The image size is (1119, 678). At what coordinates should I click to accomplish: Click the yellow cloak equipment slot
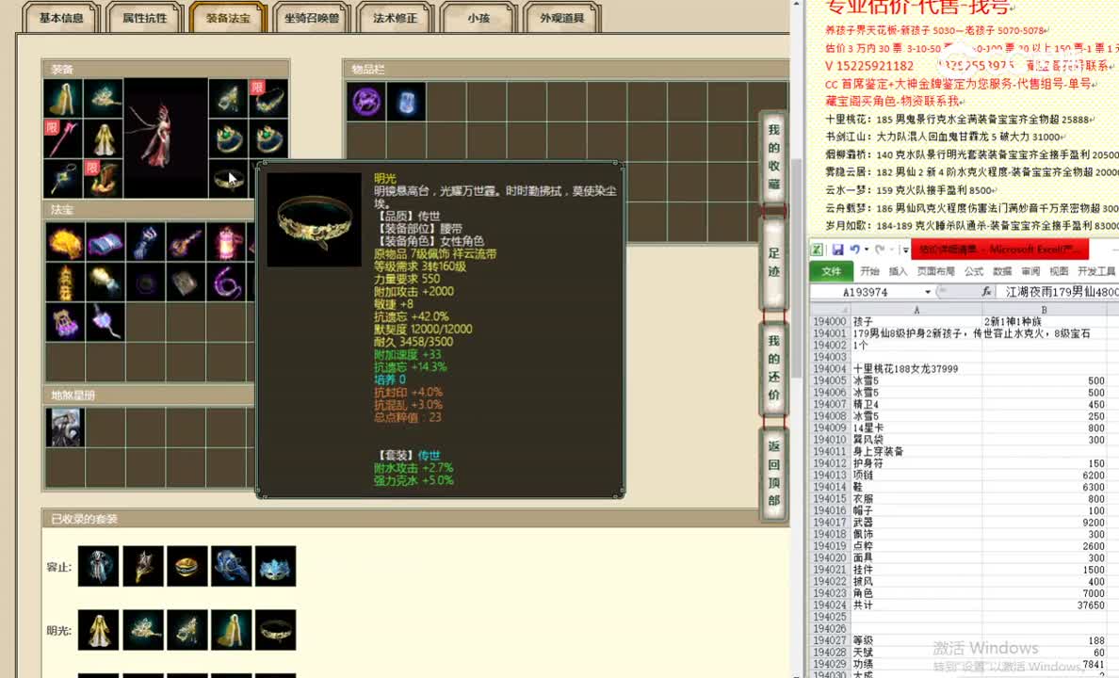[63, 99]
